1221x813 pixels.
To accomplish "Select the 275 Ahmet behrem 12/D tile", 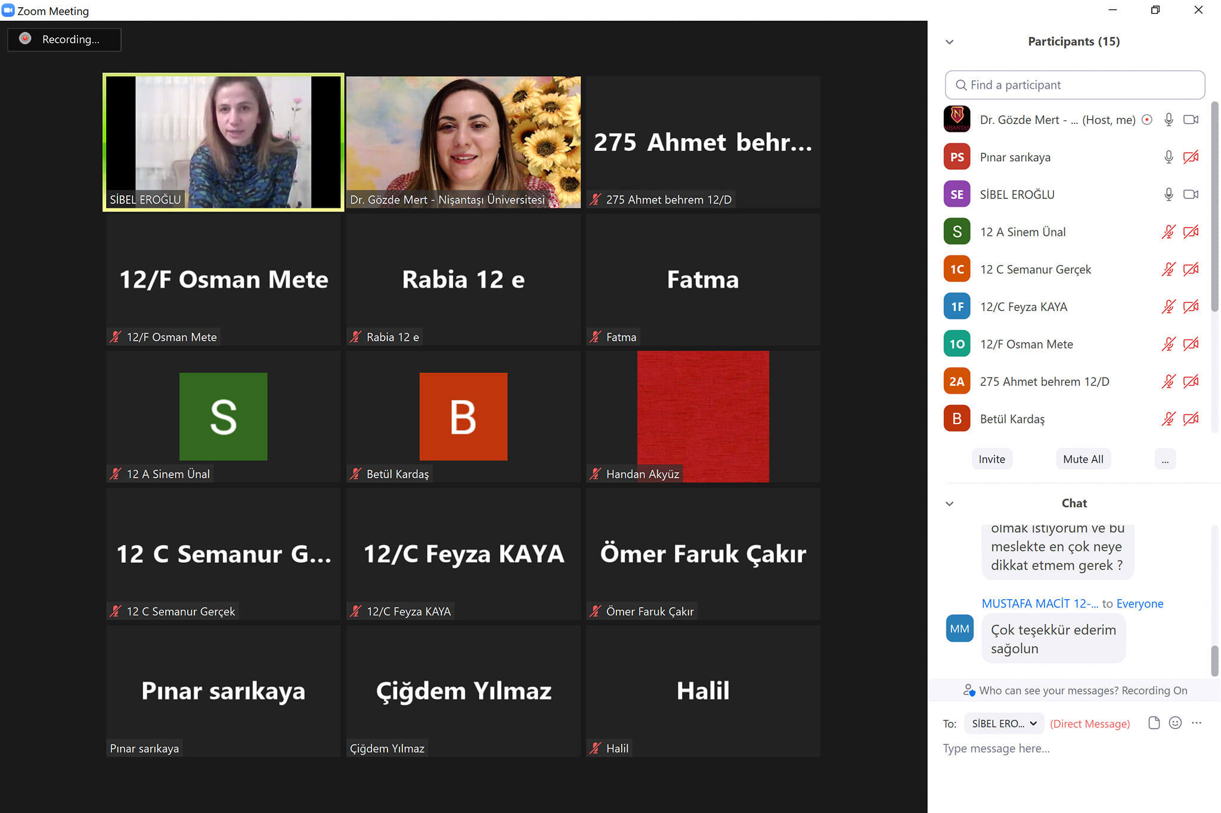I will pos(703,142).
